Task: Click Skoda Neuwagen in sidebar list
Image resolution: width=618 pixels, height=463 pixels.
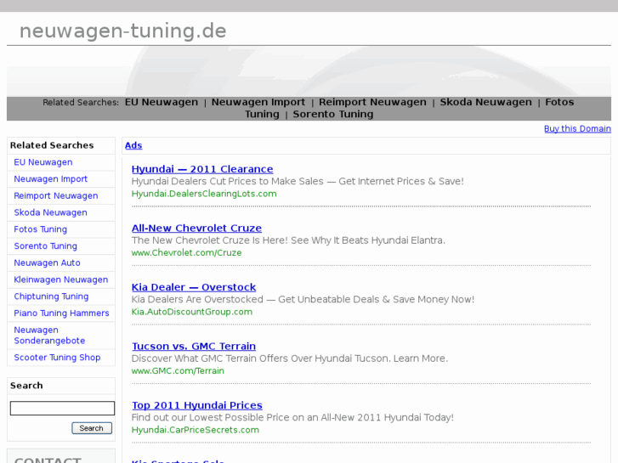Action: click(x=50, y=212)
